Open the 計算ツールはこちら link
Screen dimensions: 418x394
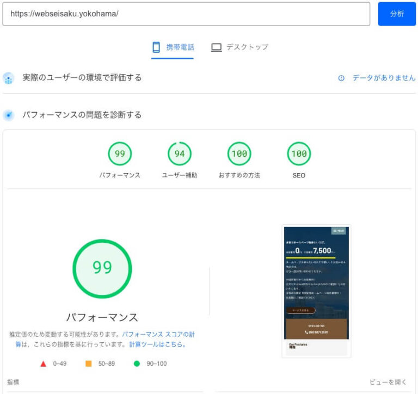click(x=157, y=344)
